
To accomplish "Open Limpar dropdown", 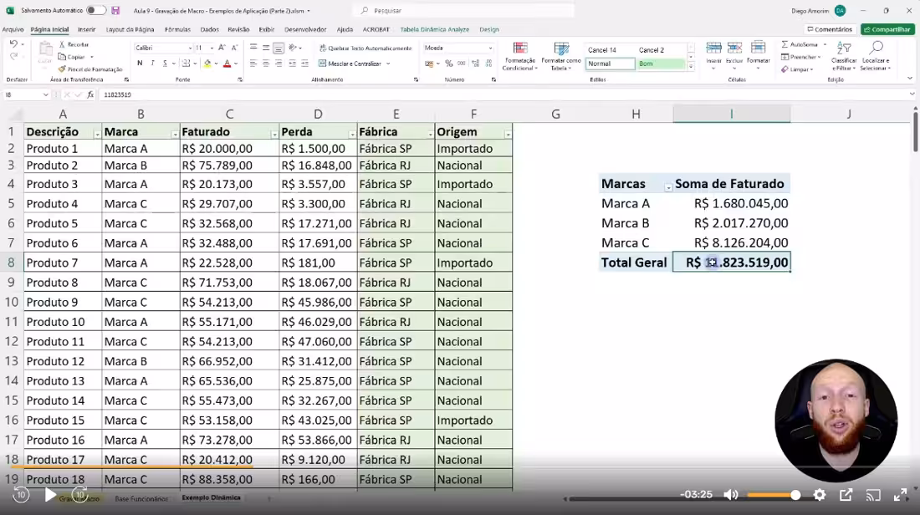I will [x=797, y=69].
